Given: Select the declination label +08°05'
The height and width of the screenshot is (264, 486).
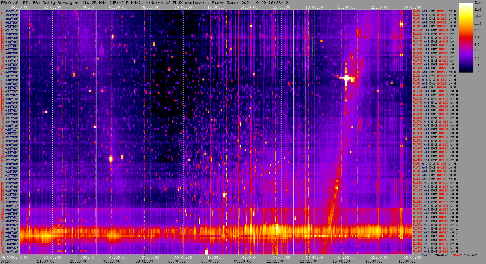Looking at the screenshot, I should pyautogui.click(x=11, y=210).
